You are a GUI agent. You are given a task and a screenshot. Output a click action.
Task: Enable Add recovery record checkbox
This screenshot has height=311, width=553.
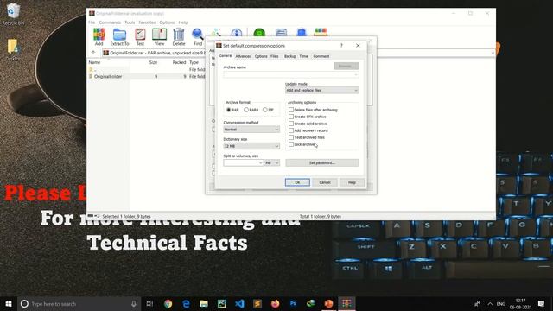[291, 130]
